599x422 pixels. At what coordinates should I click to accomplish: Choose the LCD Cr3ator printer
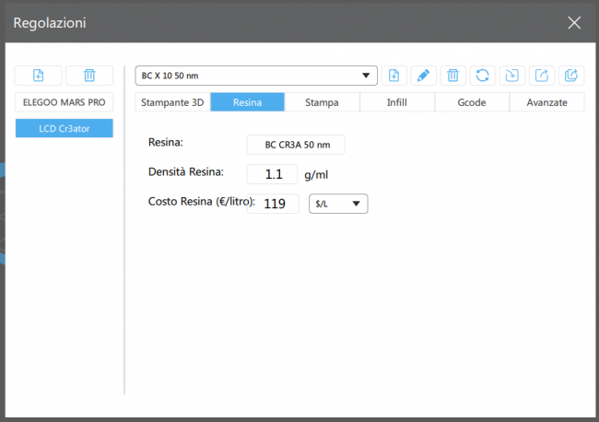click(x=65, y=128)
